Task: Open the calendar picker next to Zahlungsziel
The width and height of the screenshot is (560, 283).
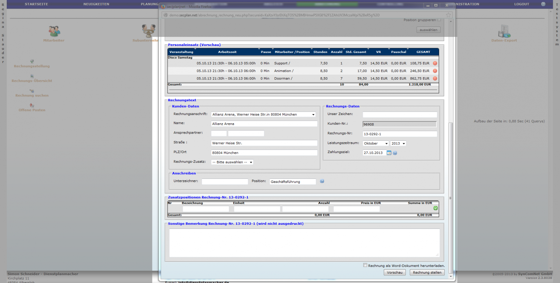Action: (x=389, y=153)
